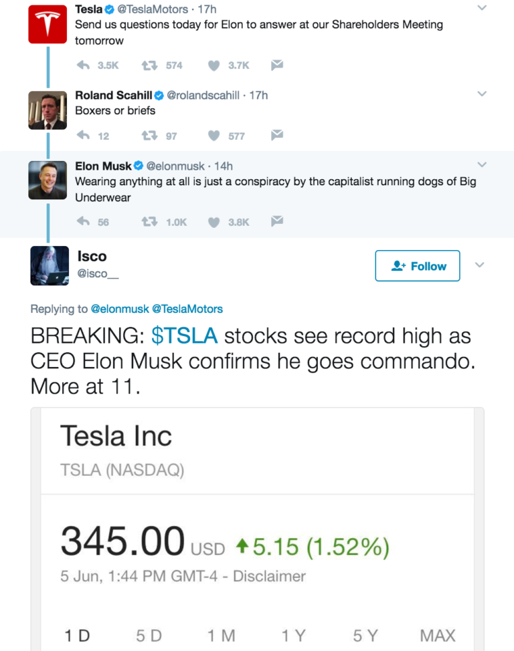Click the @elonmusk mention in replying-to line
This screenshot has height=651, width=514.
click(x=120, y=309)
